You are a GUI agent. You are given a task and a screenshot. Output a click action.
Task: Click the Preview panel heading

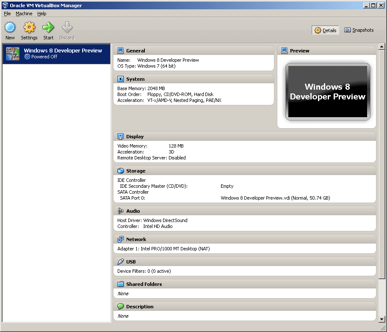299,51
